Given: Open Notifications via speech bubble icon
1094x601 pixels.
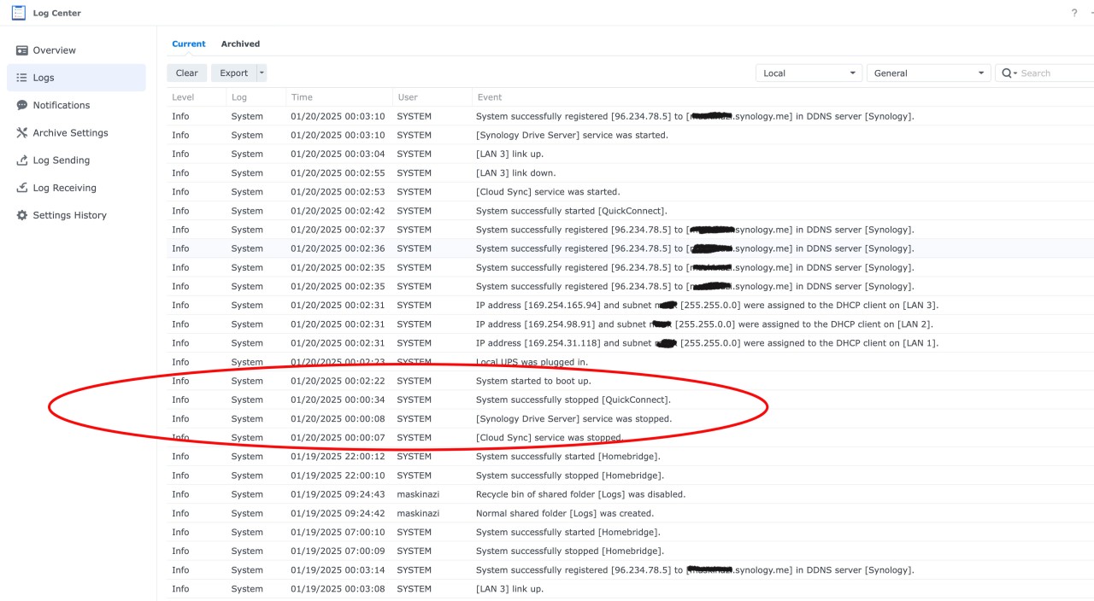Looking at the screenshot, I should [x=22, y=105].
